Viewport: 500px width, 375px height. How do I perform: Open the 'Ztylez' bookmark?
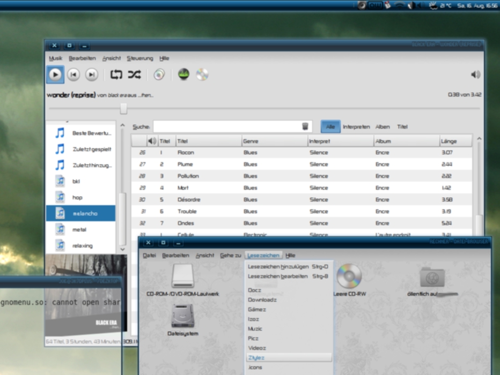point(289,357)
